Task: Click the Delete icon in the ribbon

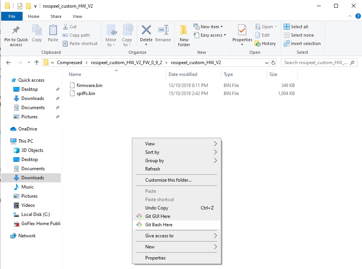Action: pyautogui.click(x=146, y=31)
